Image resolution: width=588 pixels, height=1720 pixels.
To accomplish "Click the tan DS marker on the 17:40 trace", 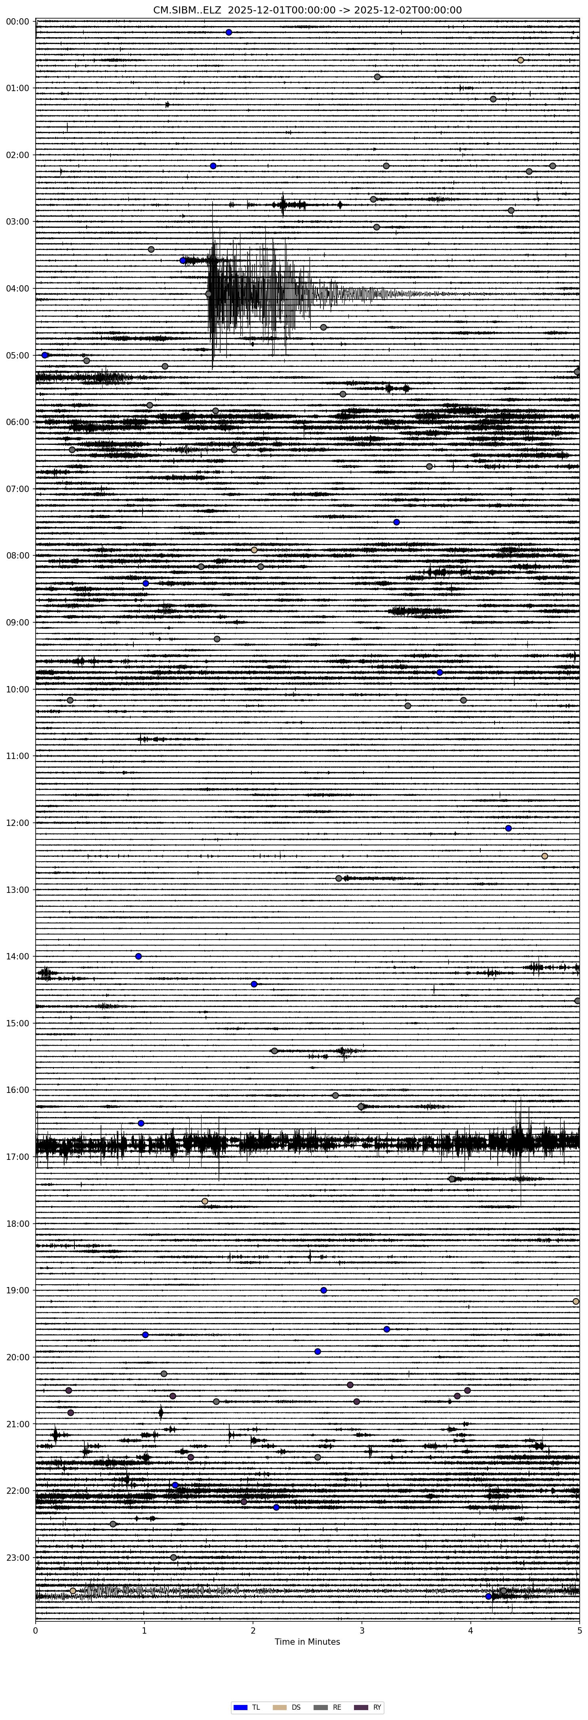I will 205,1201.
